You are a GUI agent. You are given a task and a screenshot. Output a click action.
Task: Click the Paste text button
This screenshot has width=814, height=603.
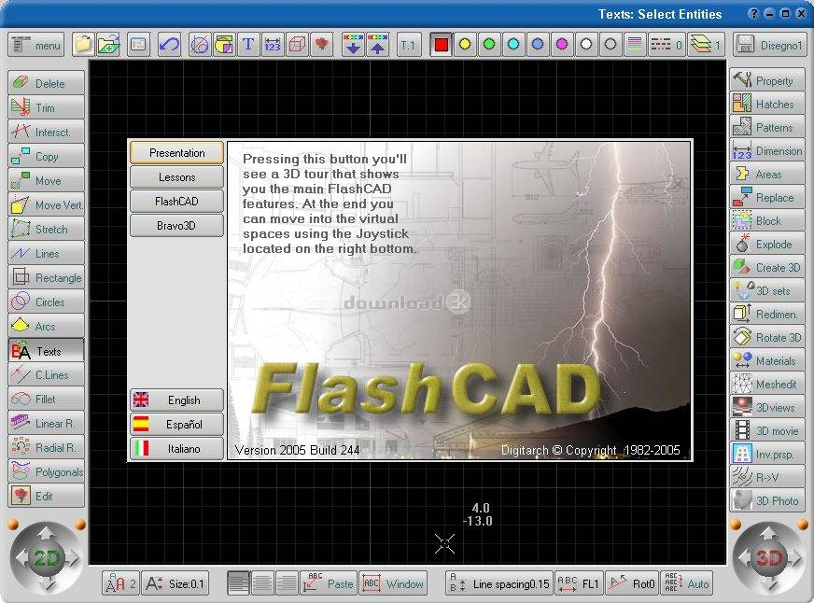[x=328, y=583]
